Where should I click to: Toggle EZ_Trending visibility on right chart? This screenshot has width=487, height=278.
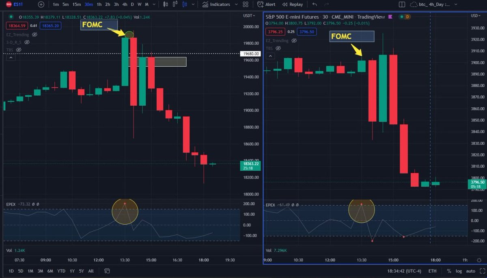point(294,41)
